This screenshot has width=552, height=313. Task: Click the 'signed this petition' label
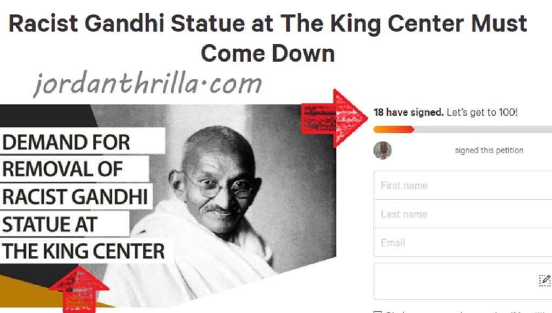[489, 151]
